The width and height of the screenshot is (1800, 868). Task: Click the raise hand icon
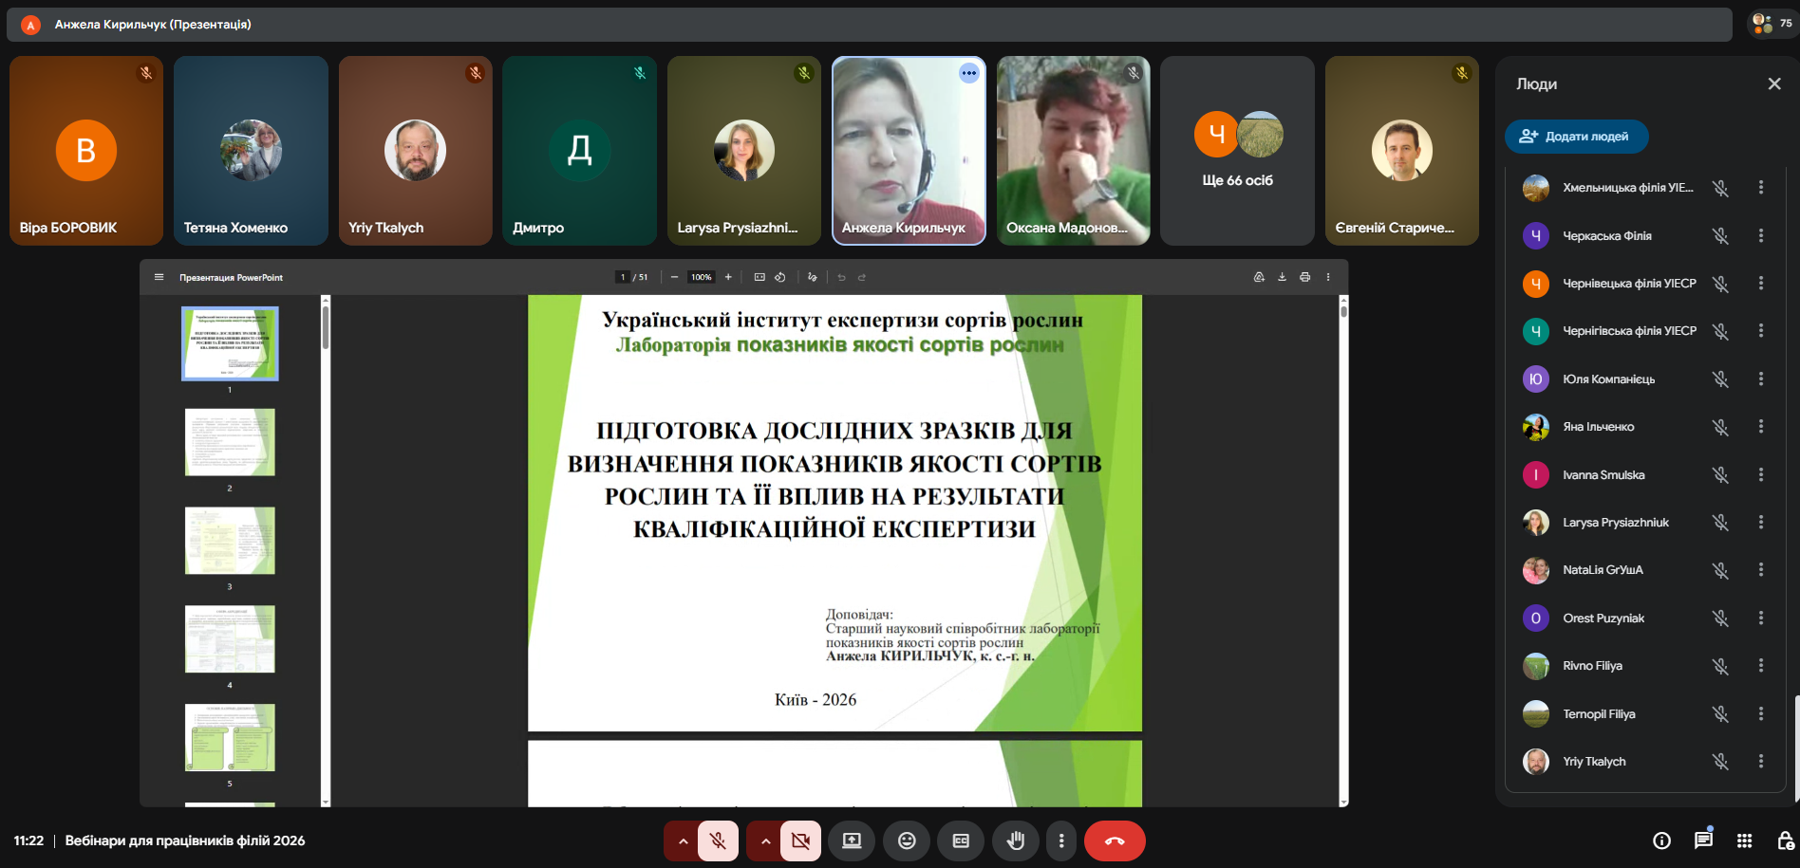point(1016,840)
